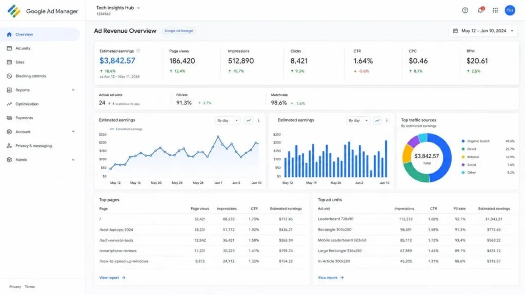Click the donut chart total $3,842.57
The width and height of the screenshot is (525, 295).
(x=427, y=156)
